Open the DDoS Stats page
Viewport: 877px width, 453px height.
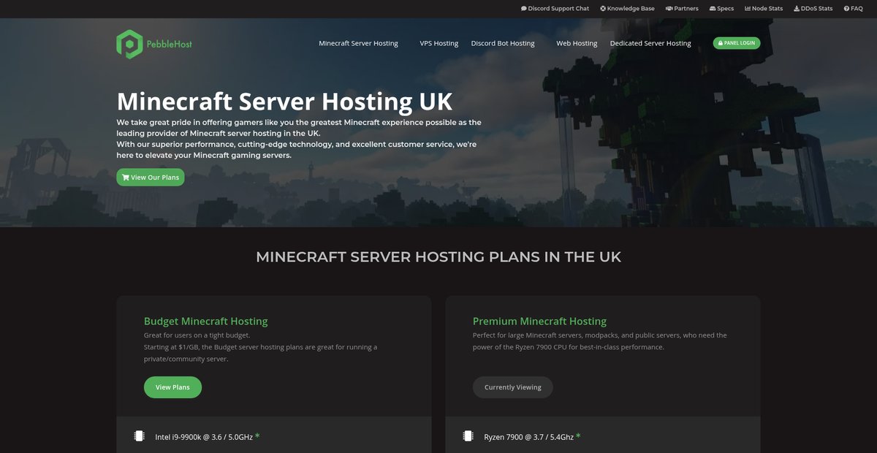pos(813,9)
